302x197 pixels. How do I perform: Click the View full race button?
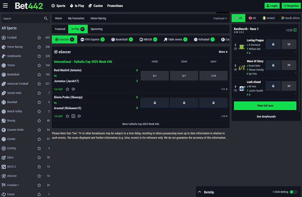[265, 106]
